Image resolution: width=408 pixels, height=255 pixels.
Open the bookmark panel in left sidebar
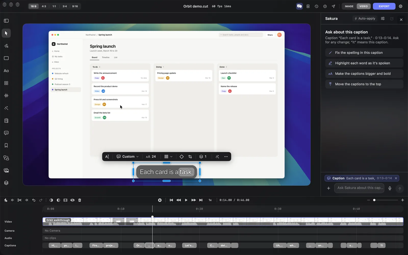point(6,145)
